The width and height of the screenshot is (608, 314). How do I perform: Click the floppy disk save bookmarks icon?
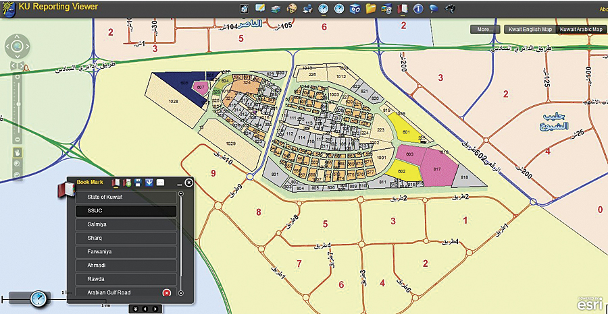pos(138,183)
